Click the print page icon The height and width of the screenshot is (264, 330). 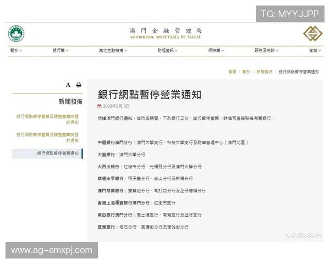79,85
